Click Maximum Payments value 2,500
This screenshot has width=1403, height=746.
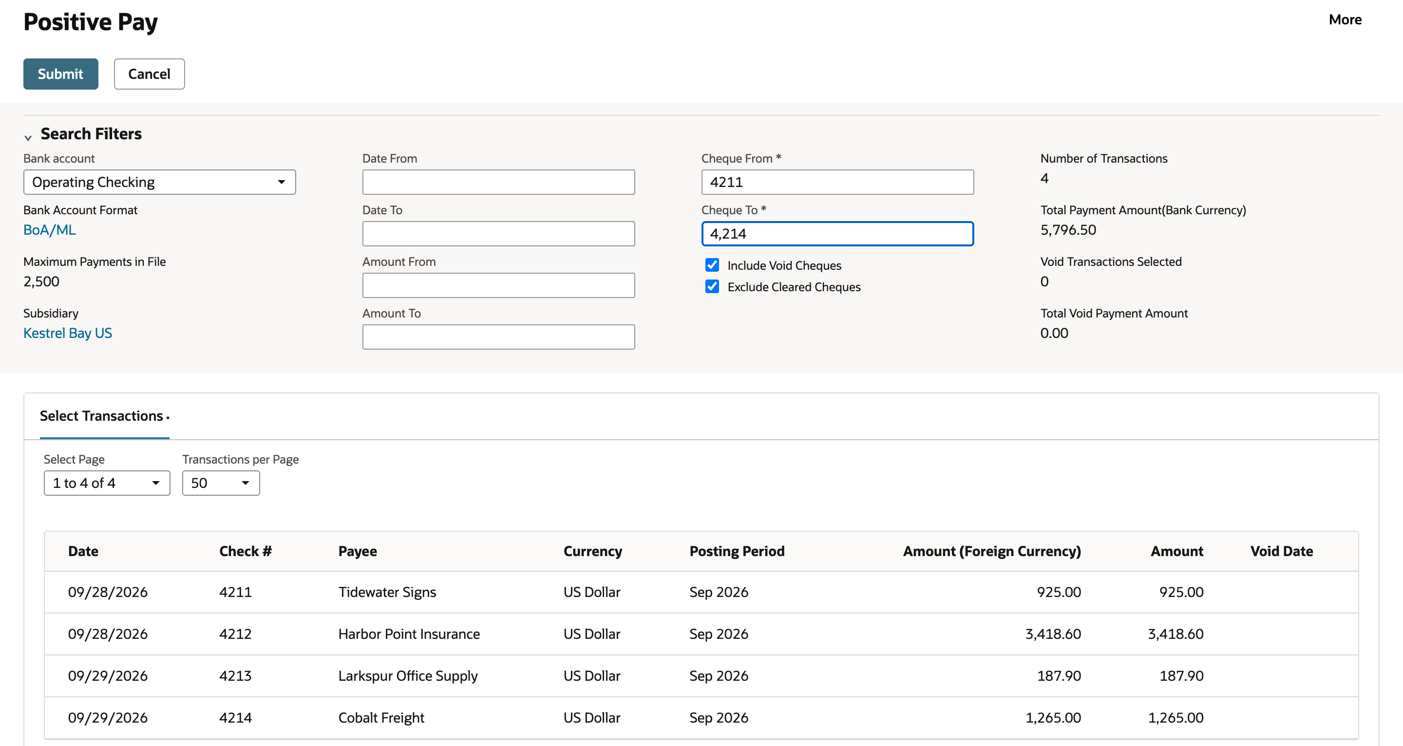[x=41, y=281]
